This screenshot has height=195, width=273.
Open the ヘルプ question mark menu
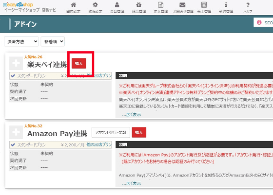pos(248,8)
